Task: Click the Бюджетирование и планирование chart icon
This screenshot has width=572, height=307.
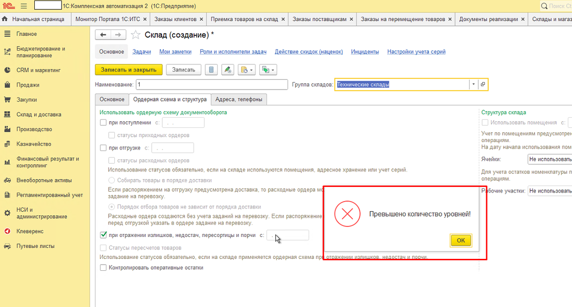Action: [x=7, y=52]
